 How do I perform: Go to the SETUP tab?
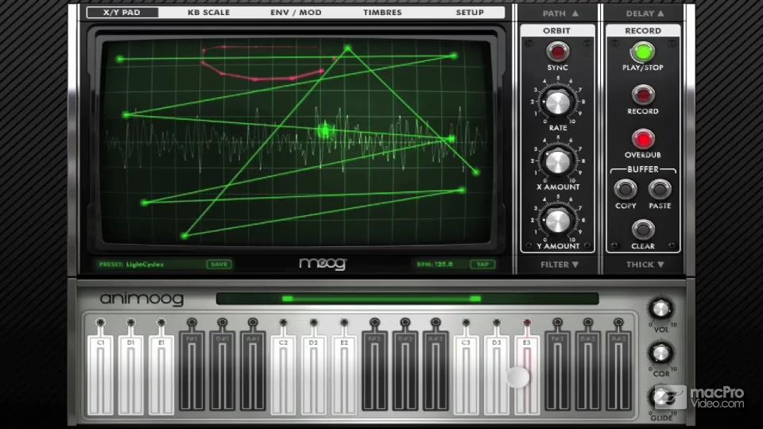click(470, 12)
